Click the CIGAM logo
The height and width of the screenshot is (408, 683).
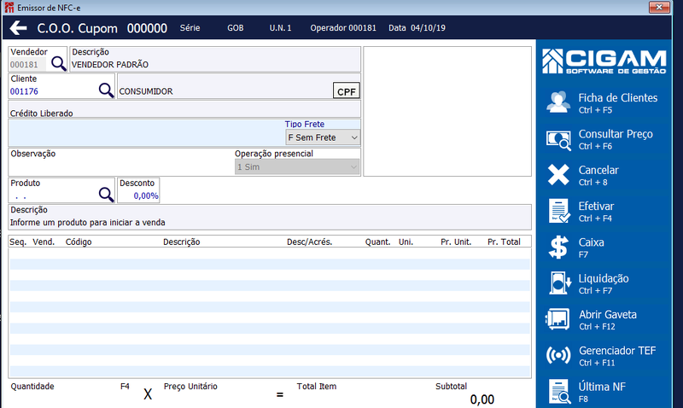pyautogui.click(x=604, y=61)
